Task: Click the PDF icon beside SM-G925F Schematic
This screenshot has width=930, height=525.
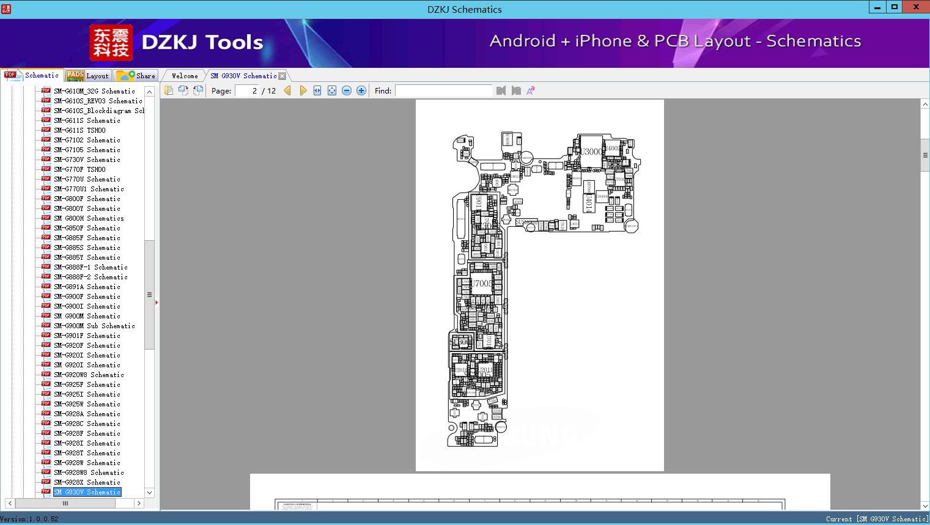Action: pos(46,384)
